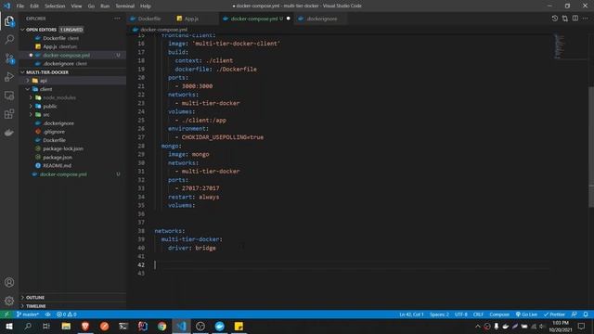
Task: Open the Extensions view
Action: coord(9,114)
